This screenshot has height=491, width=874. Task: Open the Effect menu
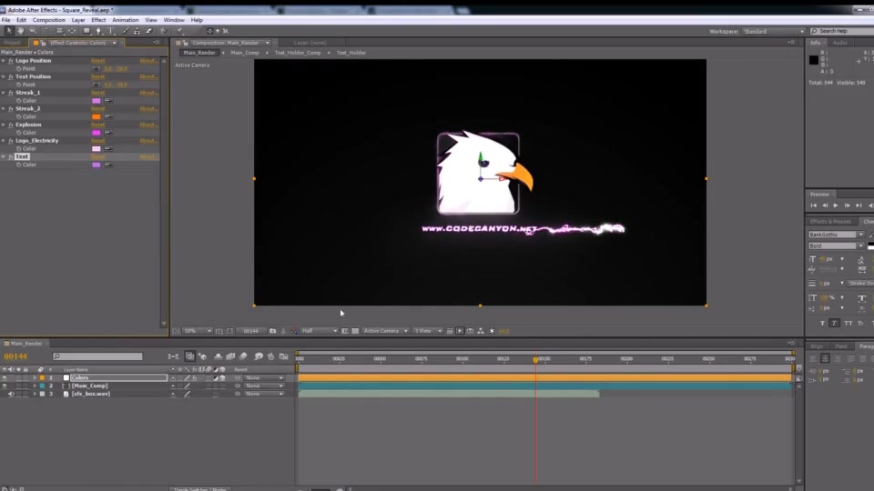tap(98, 20)
